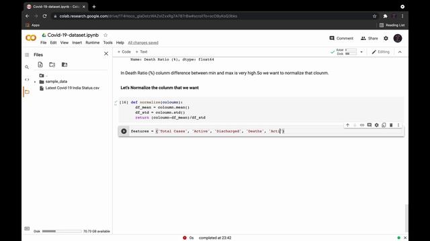The height and width of the screenshot is (241, 430).
Task: Copy link to cell icon
Action: point(362,125)
